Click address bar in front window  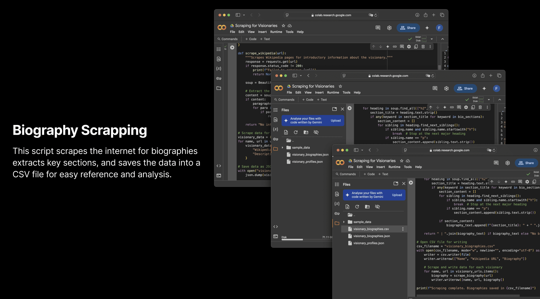(x=449, y=150)
